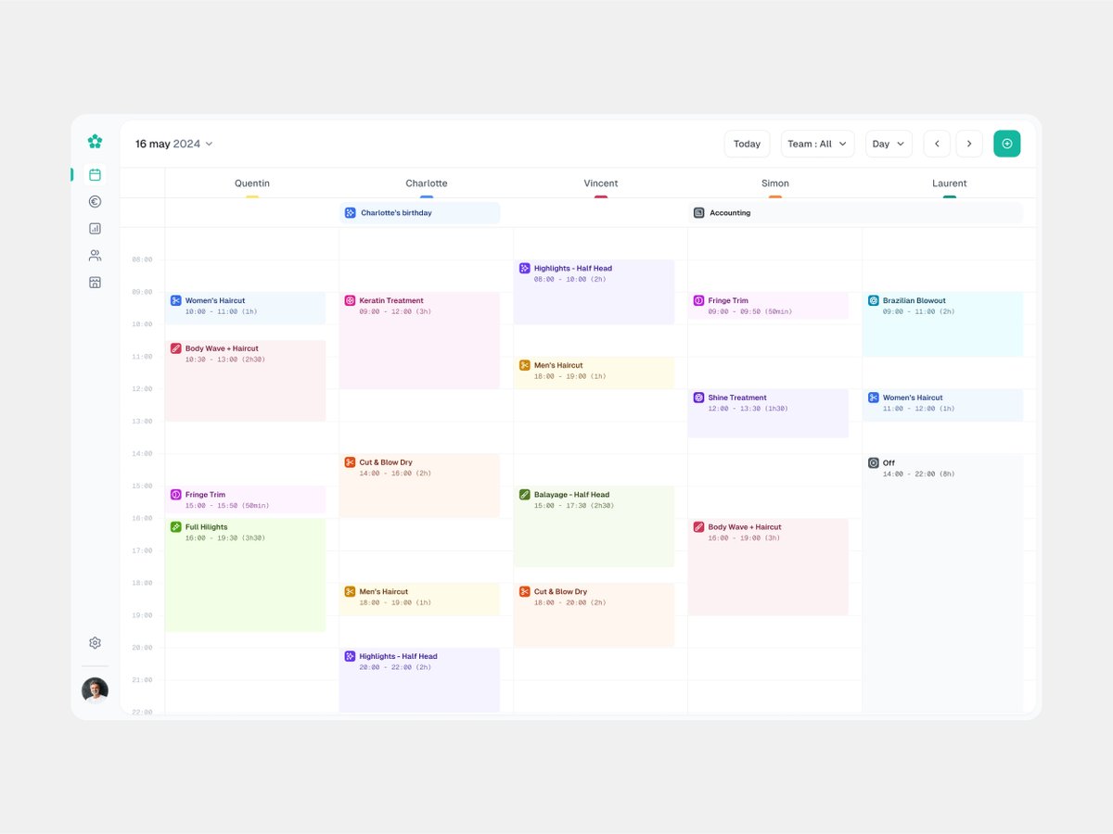
Task: Click the Full Hilights green icon
Action: click(175, 526)
